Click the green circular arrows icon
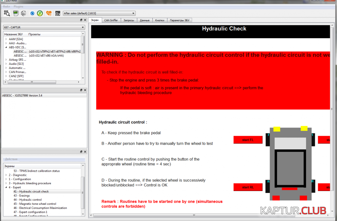This screenshot has height=221, width=337. coord(40,13)
